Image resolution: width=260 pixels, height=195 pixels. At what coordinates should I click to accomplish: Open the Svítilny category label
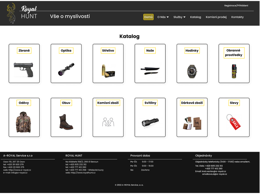pyautogui.click(x=150, y=103)
